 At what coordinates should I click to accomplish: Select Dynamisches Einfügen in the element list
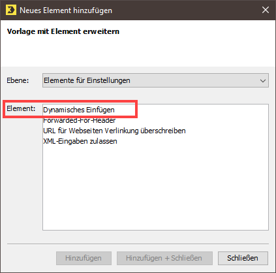[79, 110]
